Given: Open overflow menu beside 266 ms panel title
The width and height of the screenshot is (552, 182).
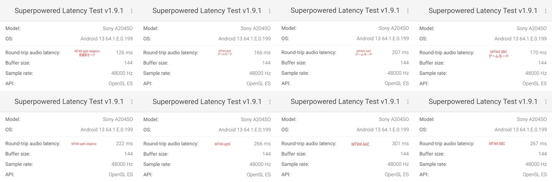Looking at the screenshot, I should click(x=270, y=102).
